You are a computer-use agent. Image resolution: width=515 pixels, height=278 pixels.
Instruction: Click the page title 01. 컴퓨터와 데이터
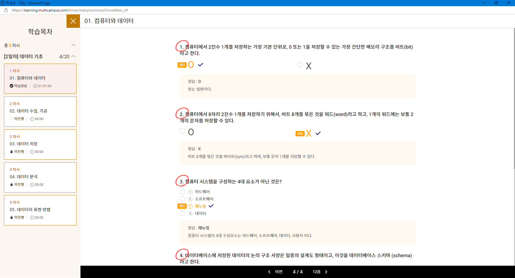pos(109,21)
